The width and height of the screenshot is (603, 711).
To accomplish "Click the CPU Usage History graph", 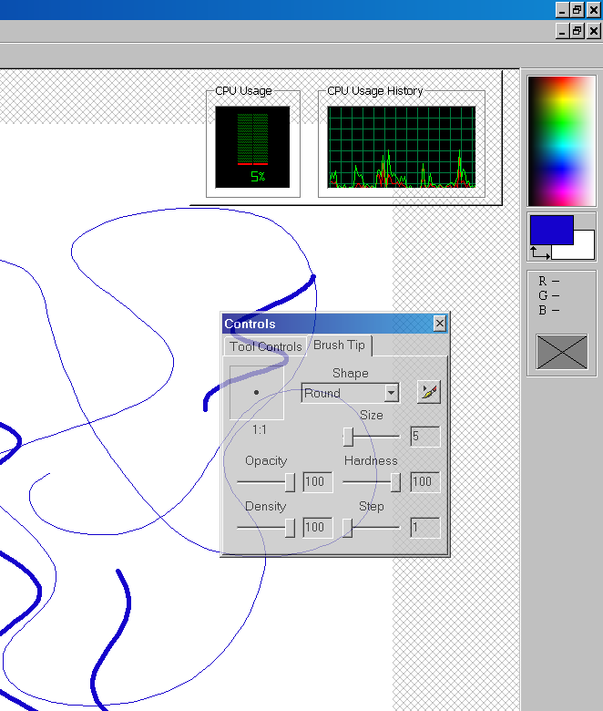I will (402, 147).
